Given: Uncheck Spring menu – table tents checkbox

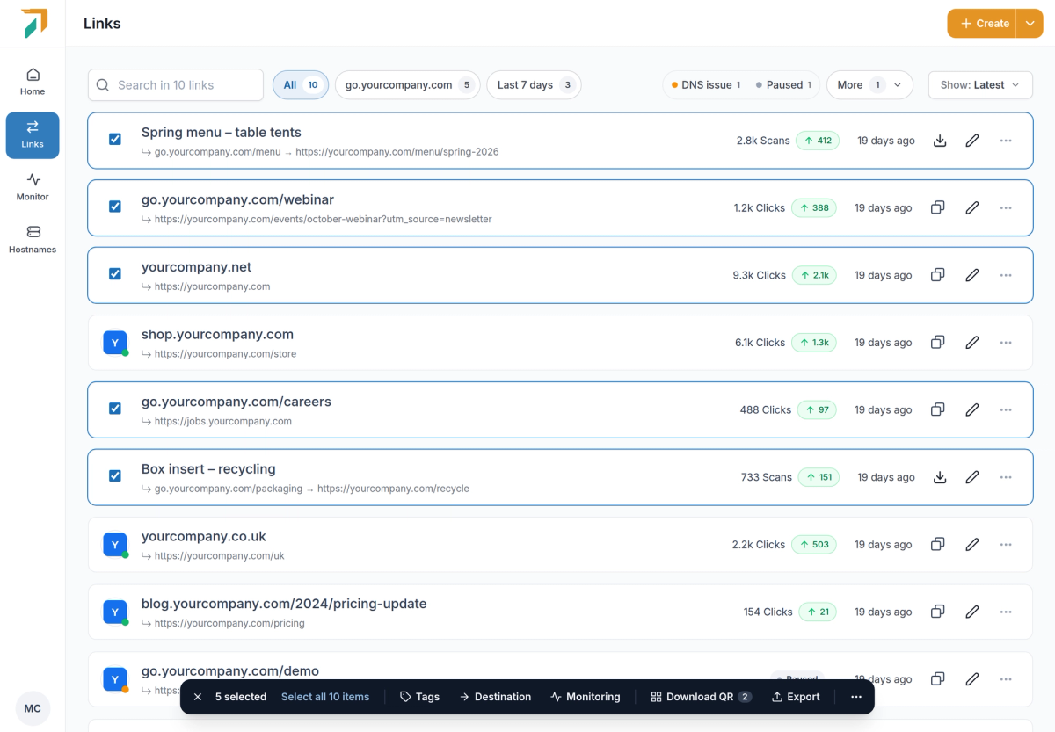Looking at the screenshot, I should [115, 140].
